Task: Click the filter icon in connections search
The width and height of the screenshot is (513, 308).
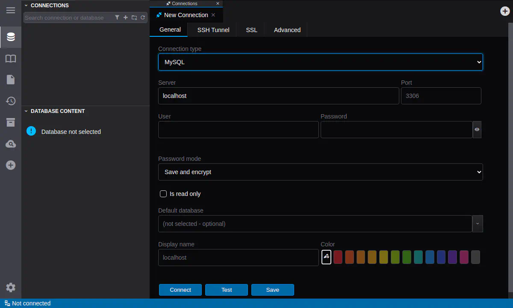Action: tap(117, 18)
